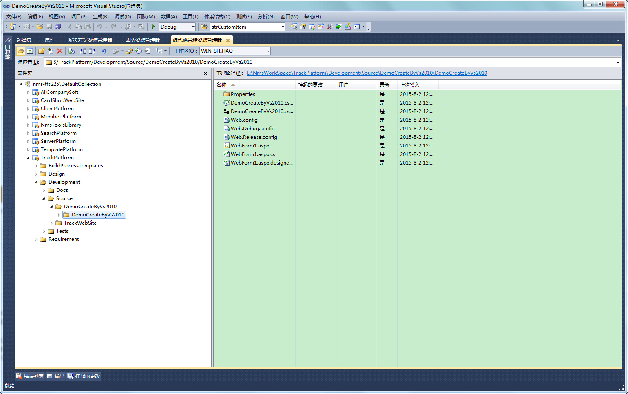Viewport: 628px width, 394px height.
Task: Click the Cut scissors icon
Action: point(70,27)
